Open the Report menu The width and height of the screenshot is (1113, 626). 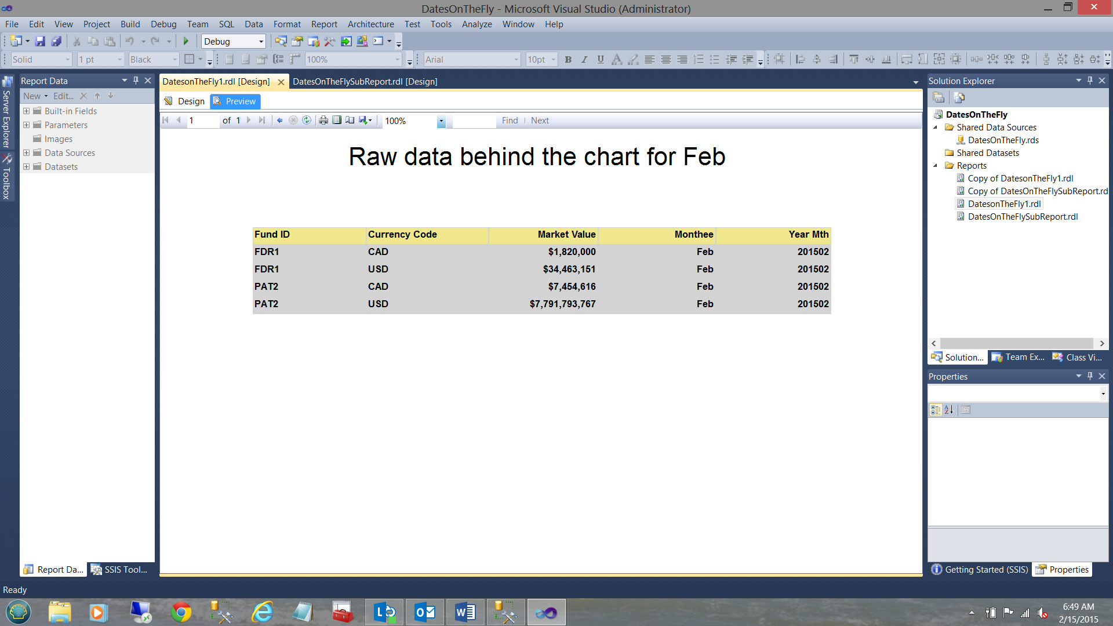click(323, 24)
